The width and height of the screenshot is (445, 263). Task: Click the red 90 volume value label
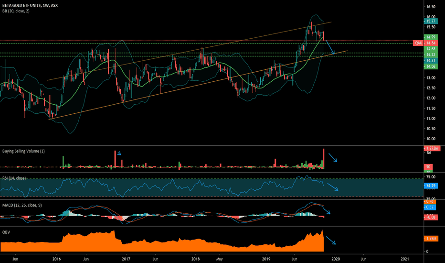tap(428, 166)
